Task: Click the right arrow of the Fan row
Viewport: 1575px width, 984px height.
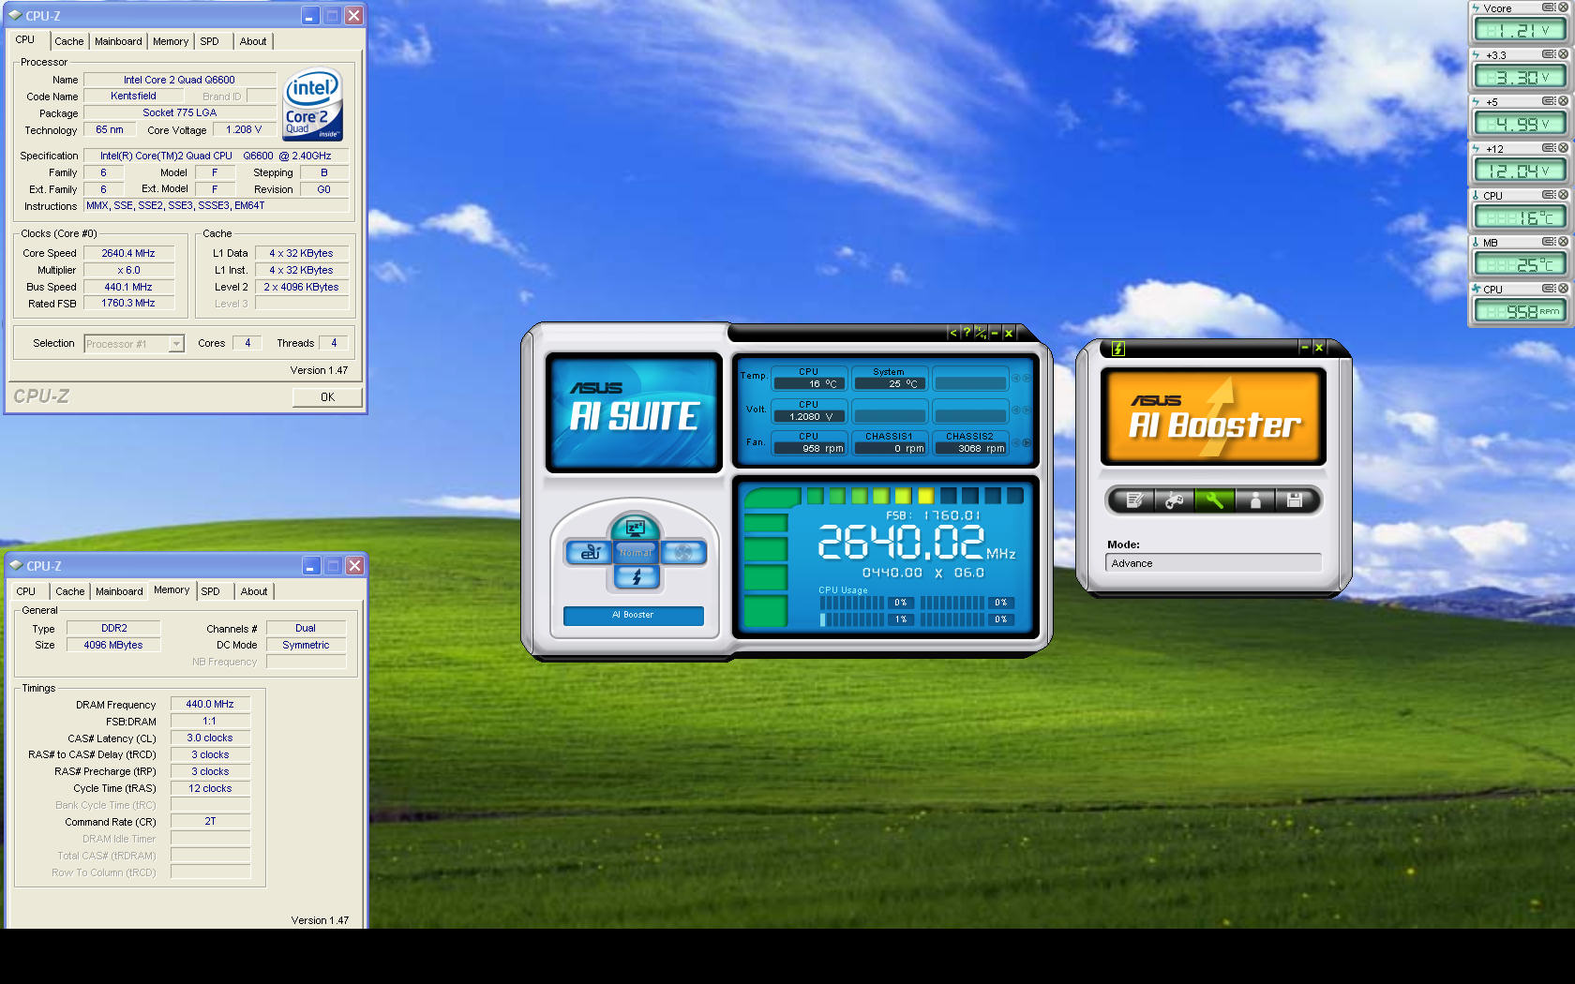Action: pyautogui.click(x=1027, y=442)
